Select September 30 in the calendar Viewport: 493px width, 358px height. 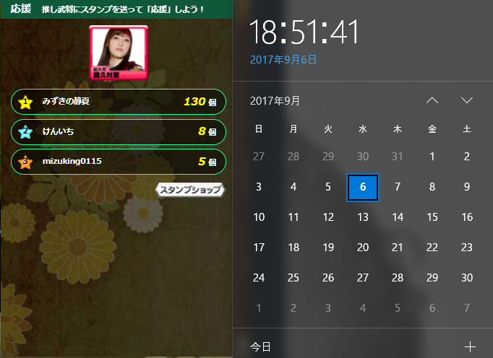point(466,278)
